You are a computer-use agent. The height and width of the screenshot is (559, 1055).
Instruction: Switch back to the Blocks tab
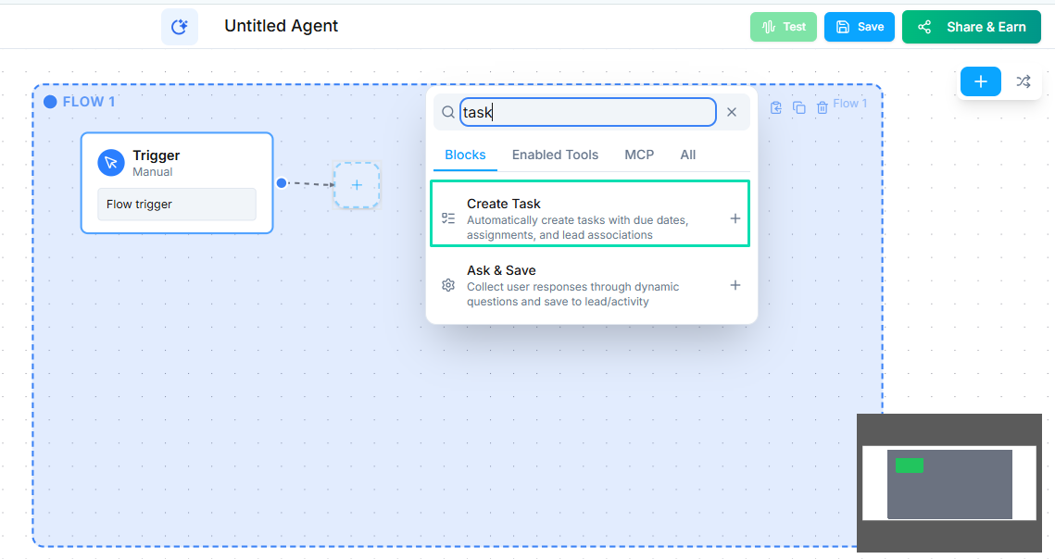(465, 155)
